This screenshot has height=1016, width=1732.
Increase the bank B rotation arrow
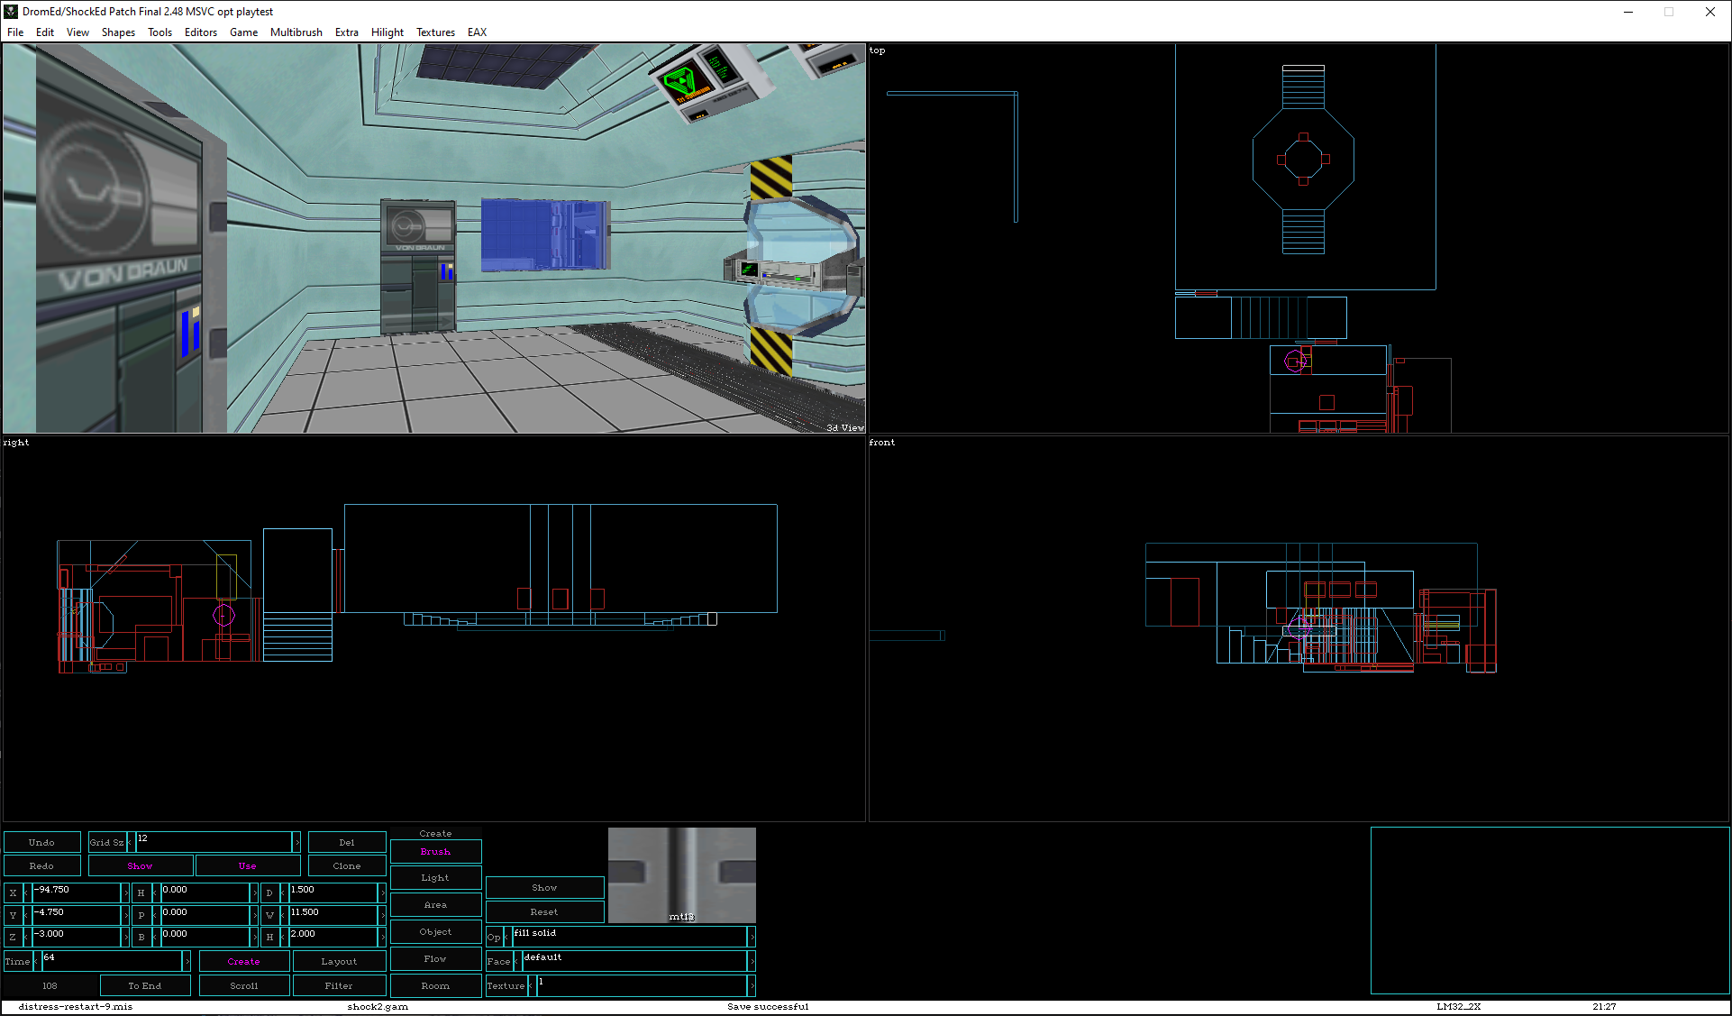[x=254, y=938]
